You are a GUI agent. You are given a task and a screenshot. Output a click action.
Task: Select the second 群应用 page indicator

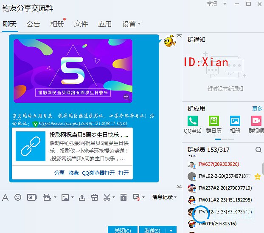[x=225, y=139]
